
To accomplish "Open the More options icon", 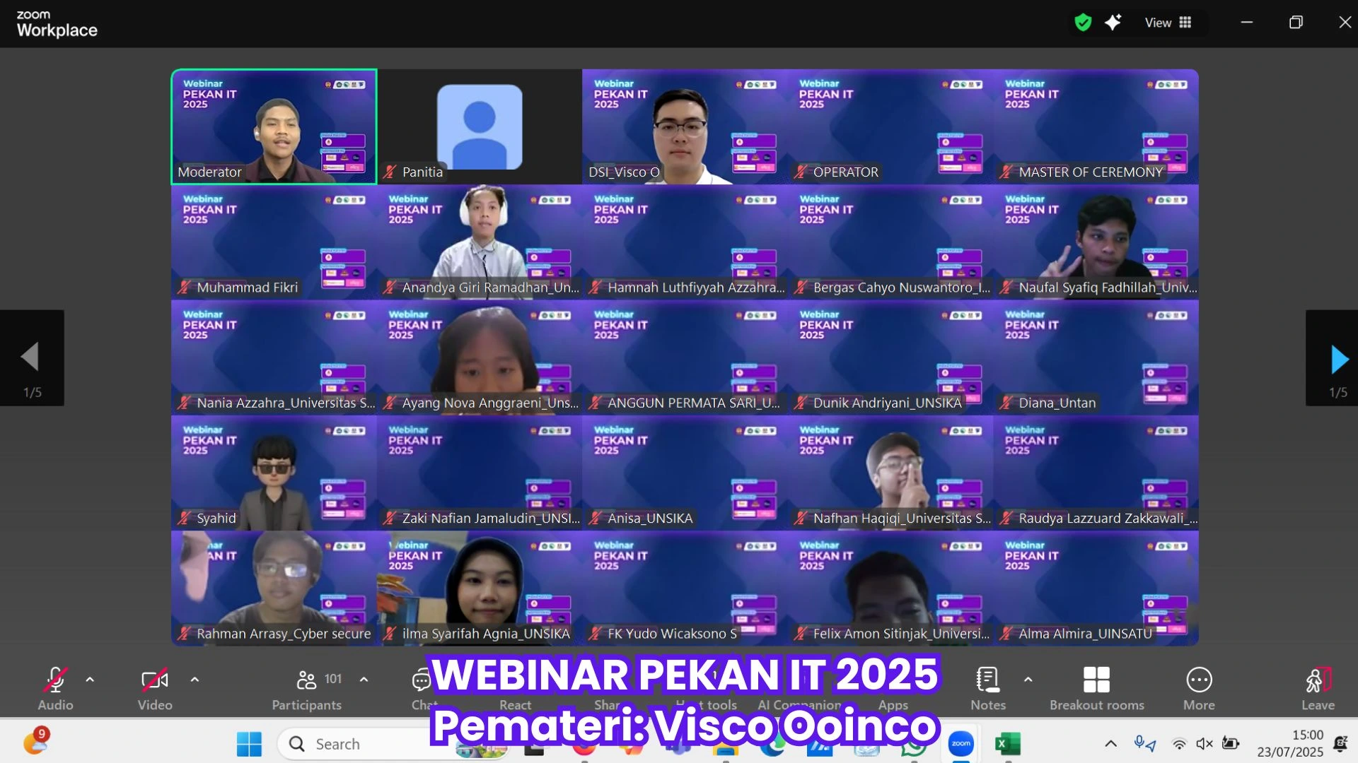I will tap(1199, 680).
